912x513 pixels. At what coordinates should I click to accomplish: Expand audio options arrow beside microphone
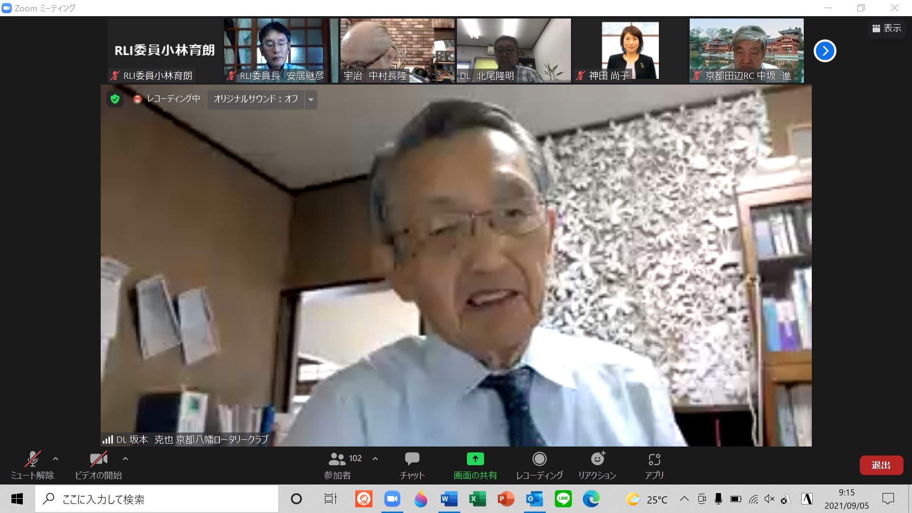pos(56,459)
